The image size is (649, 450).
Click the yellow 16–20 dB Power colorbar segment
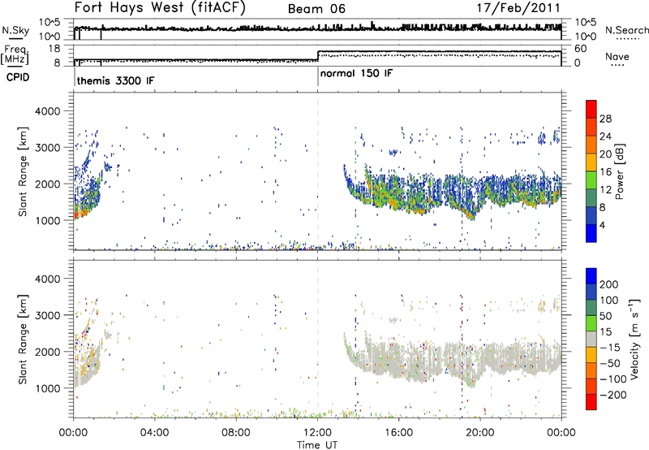click(591, 162)
